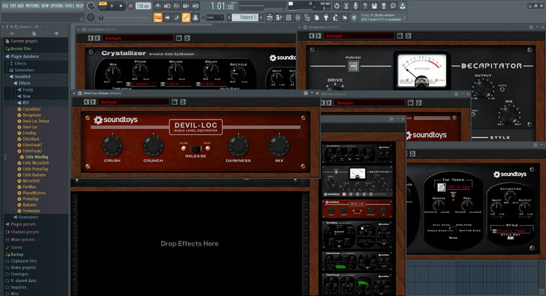Image resolution: width=546 pixels, height=296 pixels.
Task: Open the plugin picker plug icon
Action: [x=326, y=17]
